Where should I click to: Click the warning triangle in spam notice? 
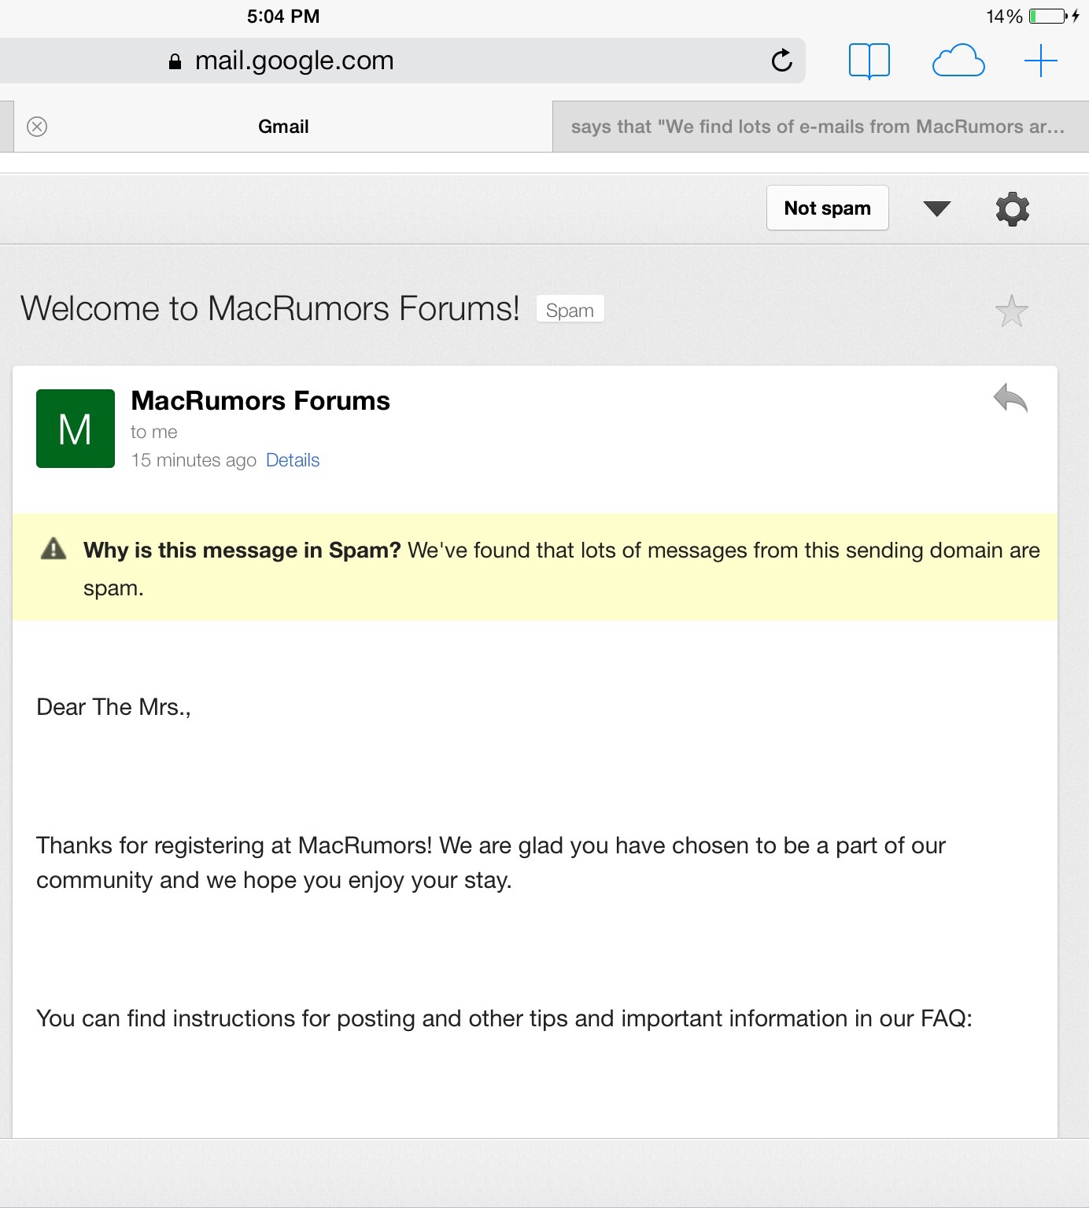(54, 548)
